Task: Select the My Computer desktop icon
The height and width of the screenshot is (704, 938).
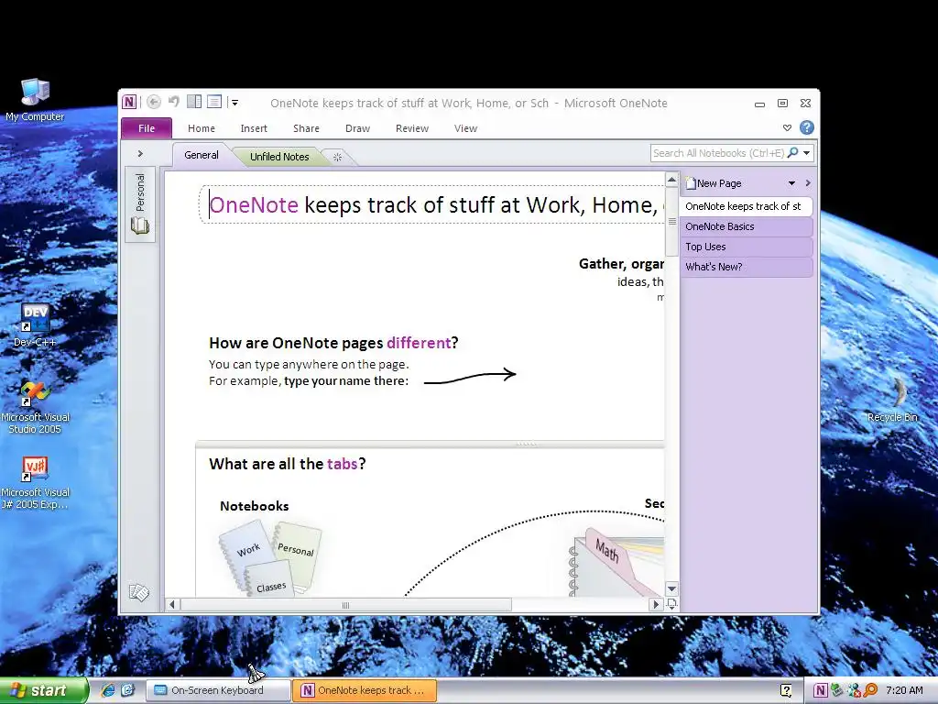Action: tap(35, 100)
